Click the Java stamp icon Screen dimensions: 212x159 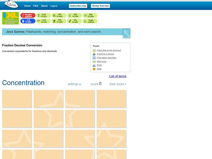point(127,33)
